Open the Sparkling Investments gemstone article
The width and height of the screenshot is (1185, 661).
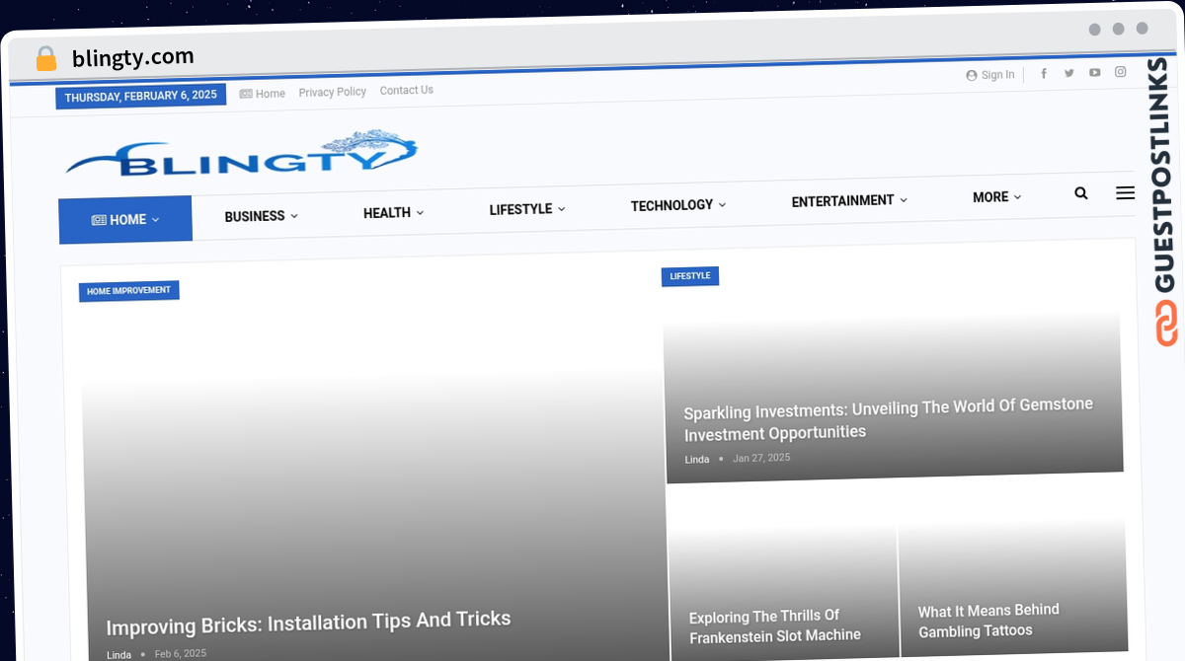[x=888, y=420]
